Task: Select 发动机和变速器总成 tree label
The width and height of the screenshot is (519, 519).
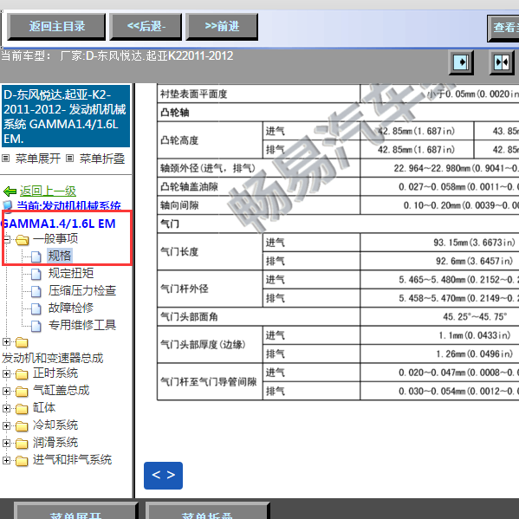Action: pos(53,358)
